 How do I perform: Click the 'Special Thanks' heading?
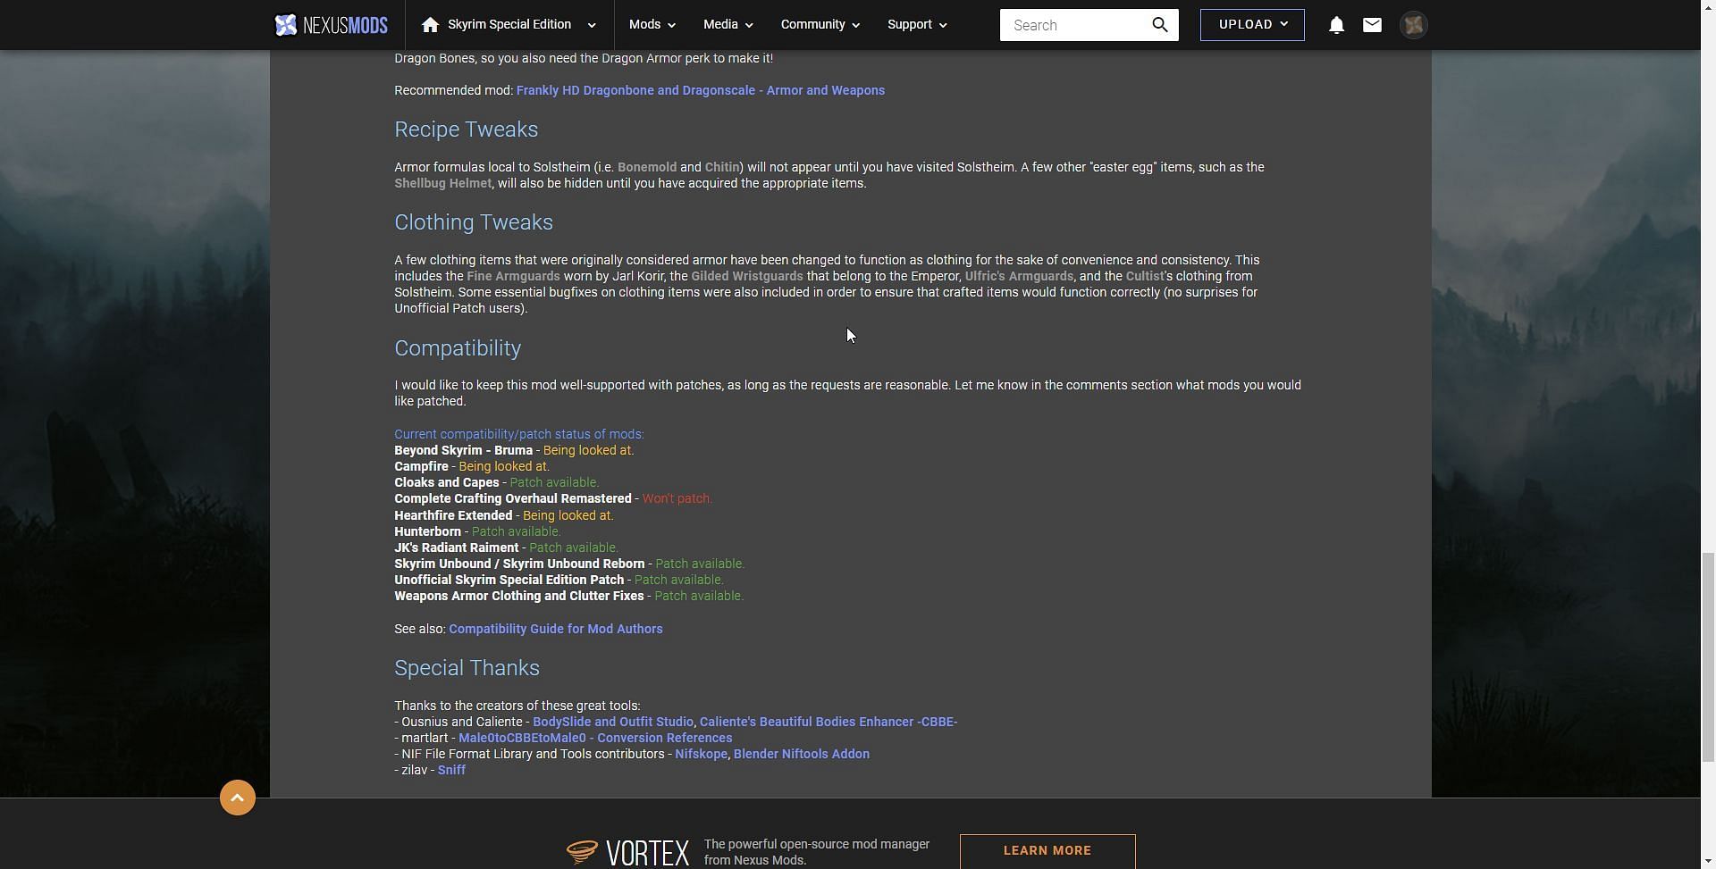coord(467,668)
